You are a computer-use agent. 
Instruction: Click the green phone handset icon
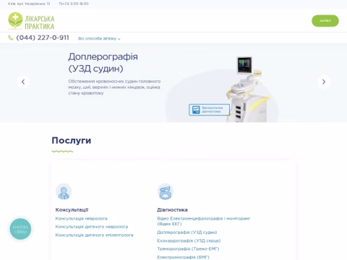[x=11, y=38]
